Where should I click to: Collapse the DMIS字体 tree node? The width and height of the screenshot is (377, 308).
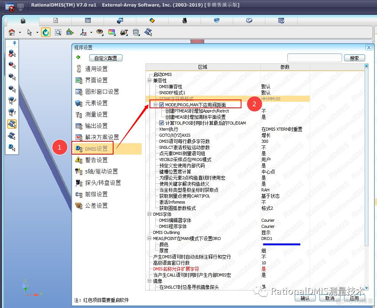(x=149, y=214)
